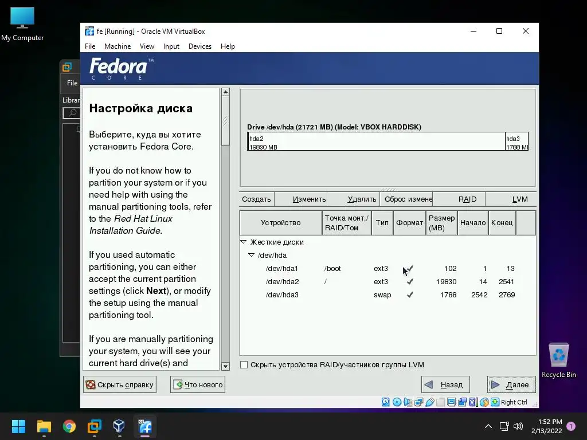Open the File menu in VirtualBox
Viewport: 587px width, 440px height.
click(x=90, y=46)
